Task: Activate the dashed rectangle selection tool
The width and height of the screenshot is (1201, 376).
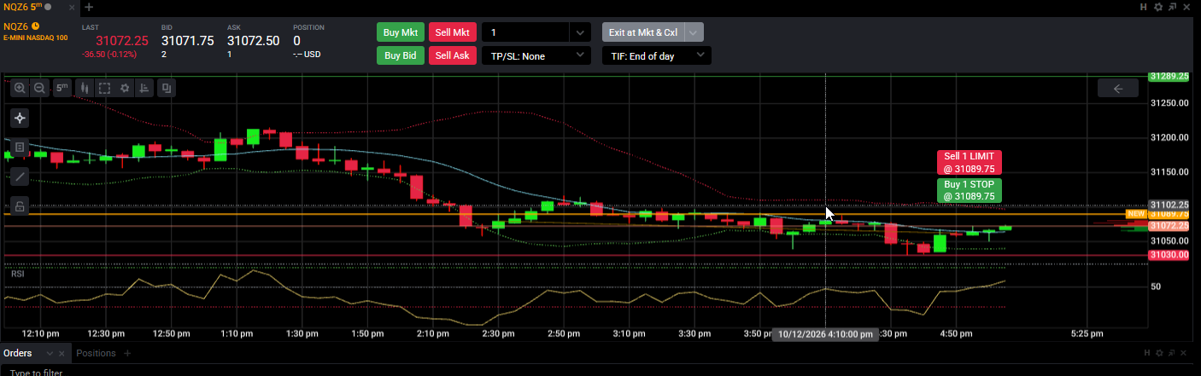Action: pos(104,88)
